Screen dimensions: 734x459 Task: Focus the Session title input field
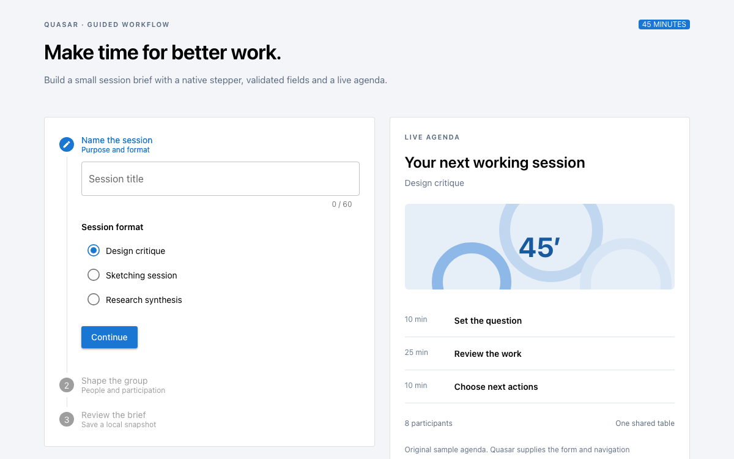[220, 179]
